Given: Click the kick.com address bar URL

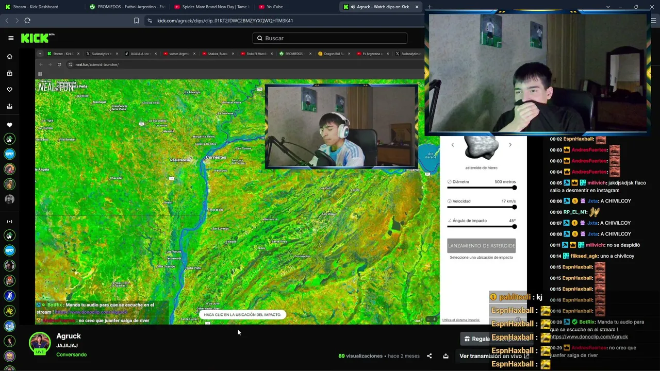Looking at the screenshot, I should [225, 21].
